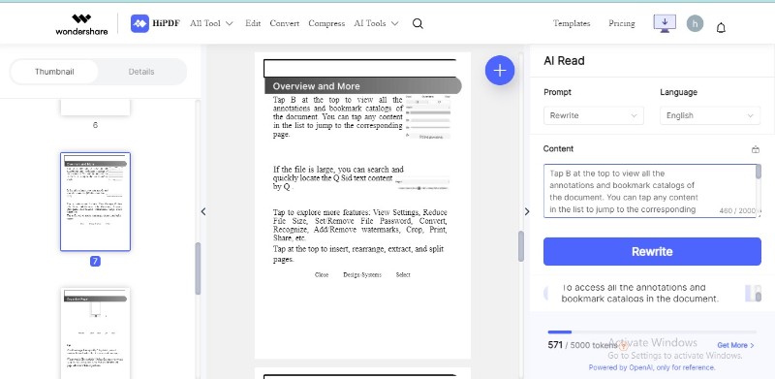The width and height of the screenshot is (775, 379).
Task: Download desktop app monitor icon
Action: [665, 23]
